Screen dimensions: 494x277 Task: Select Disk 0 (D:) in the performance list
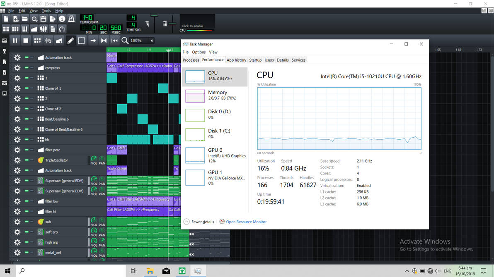(215, 115)
